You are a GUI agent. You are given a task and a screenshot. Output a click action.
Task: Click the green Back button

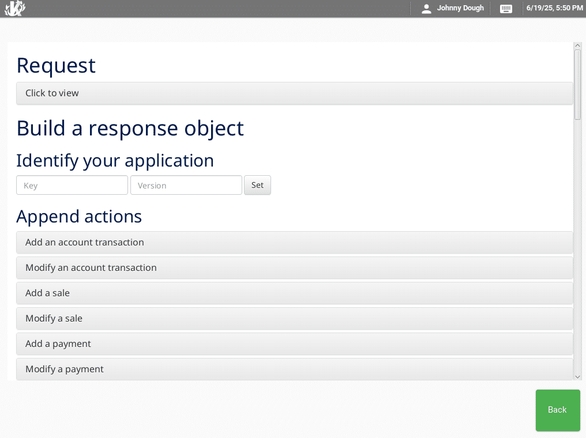tap(558, 410)
